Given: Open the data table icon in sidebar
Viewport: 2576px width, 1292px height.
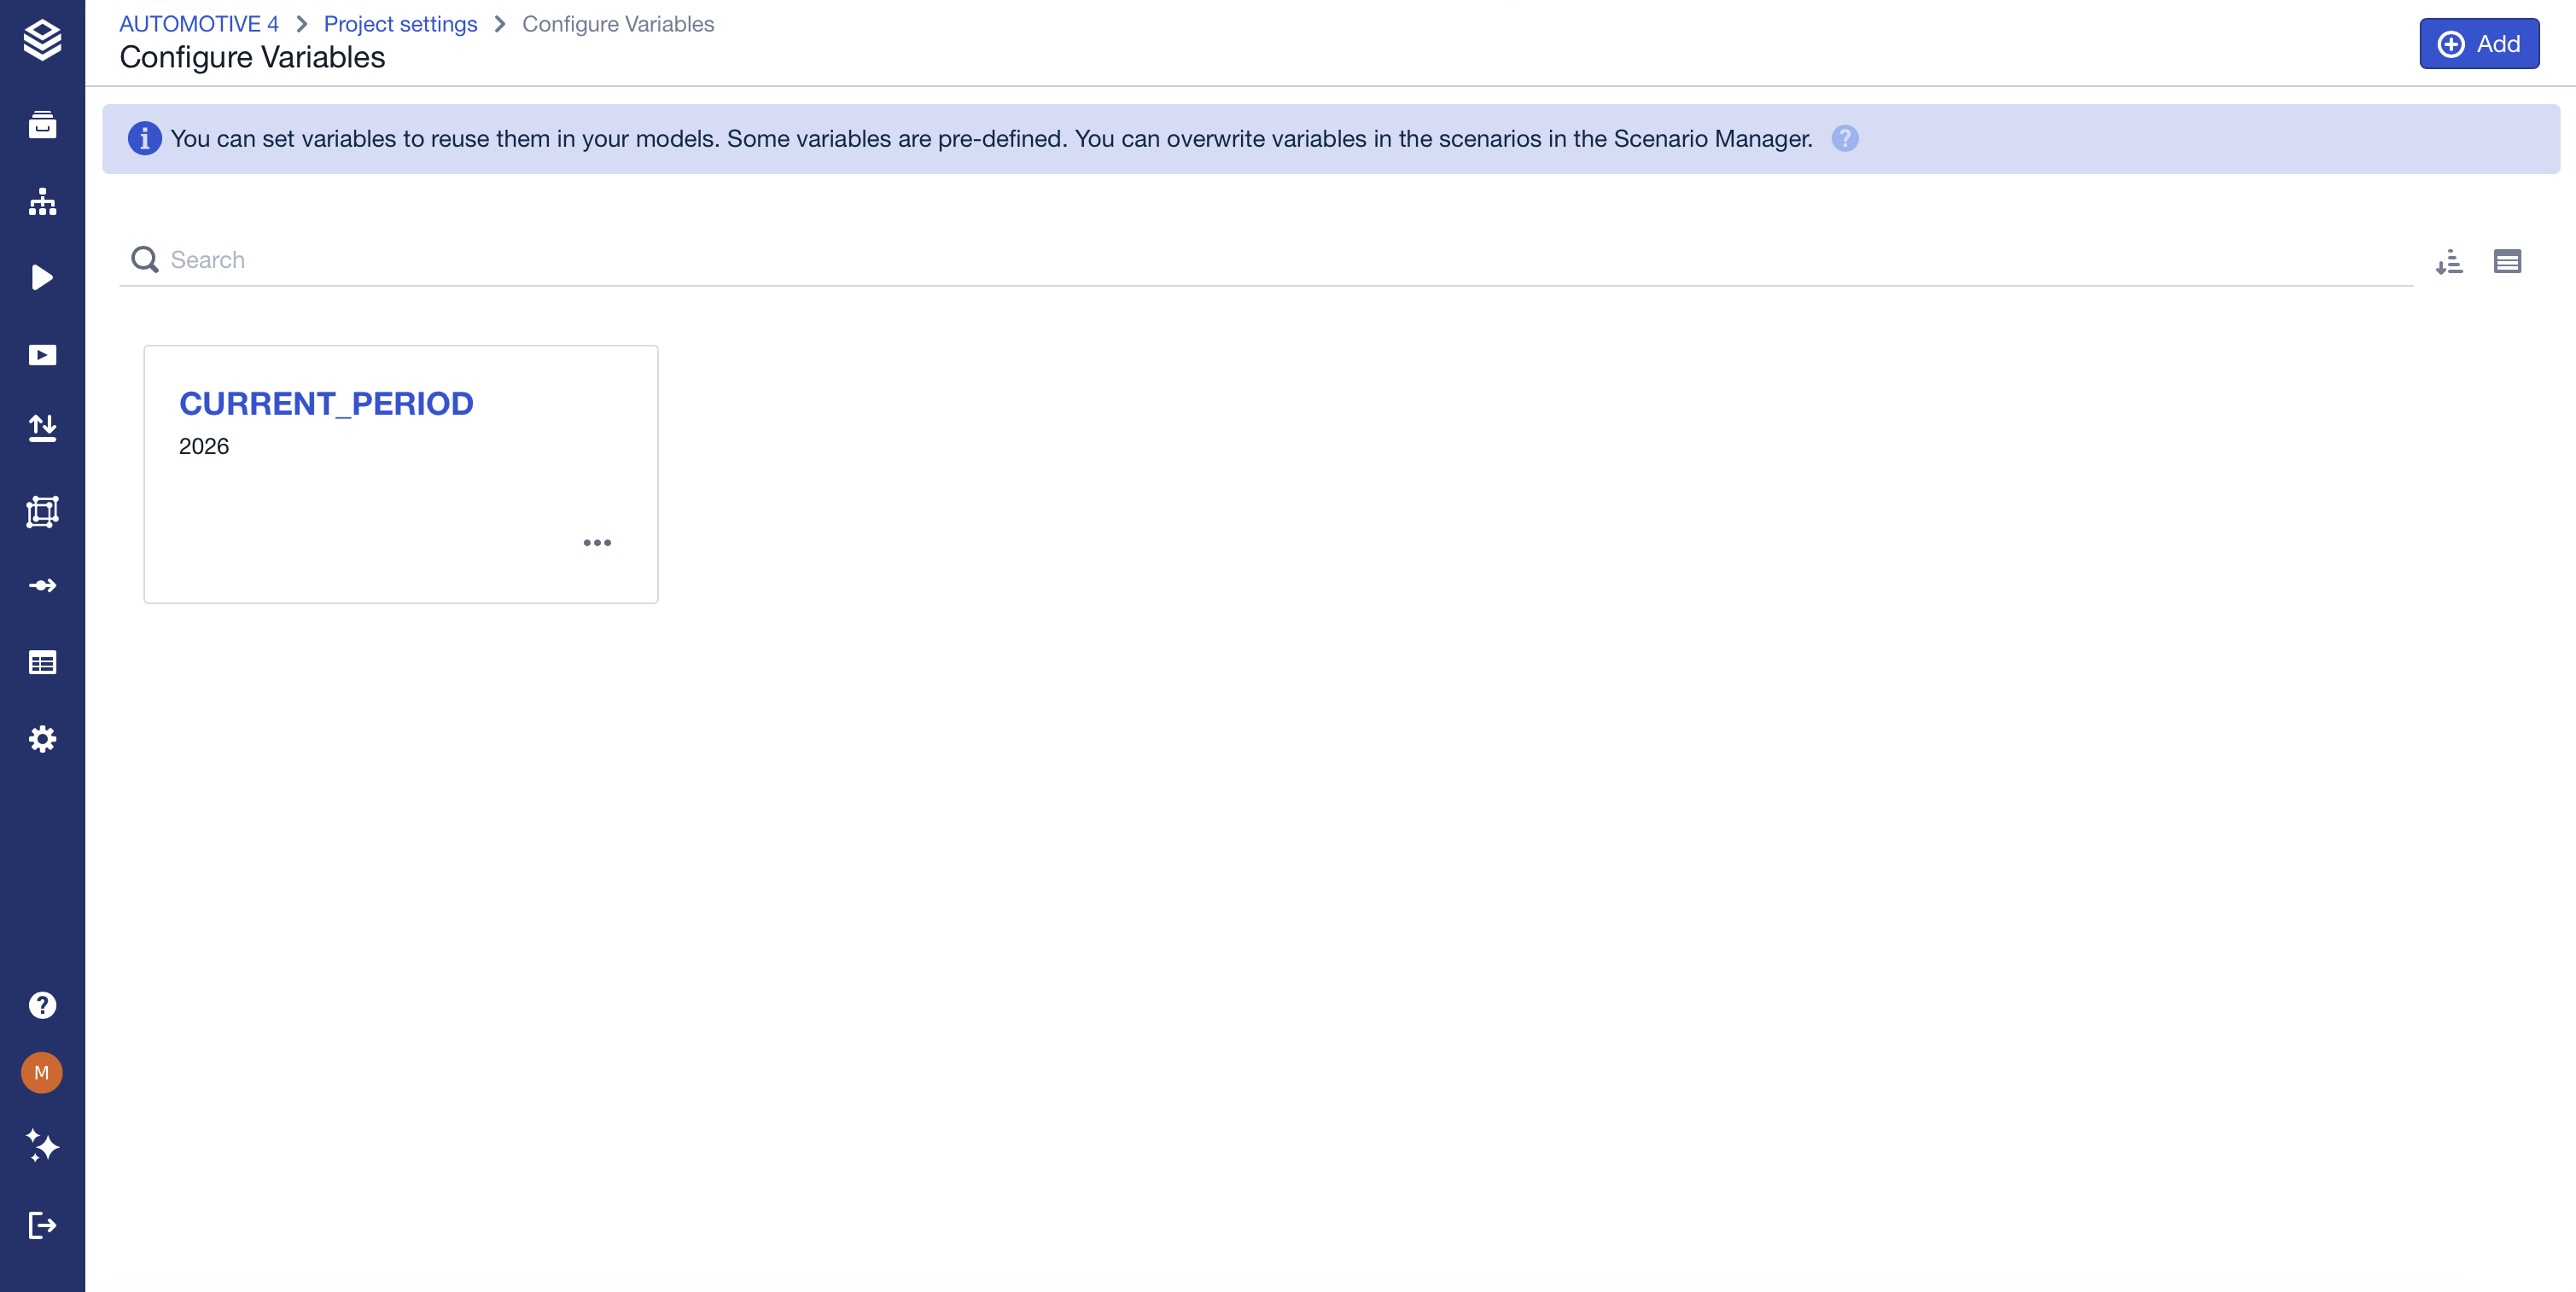Looking at the screenshot, I should pos(42,662).
